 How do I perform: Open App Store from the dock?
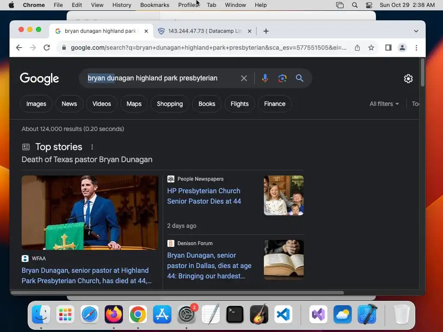[x=162, y=314]
